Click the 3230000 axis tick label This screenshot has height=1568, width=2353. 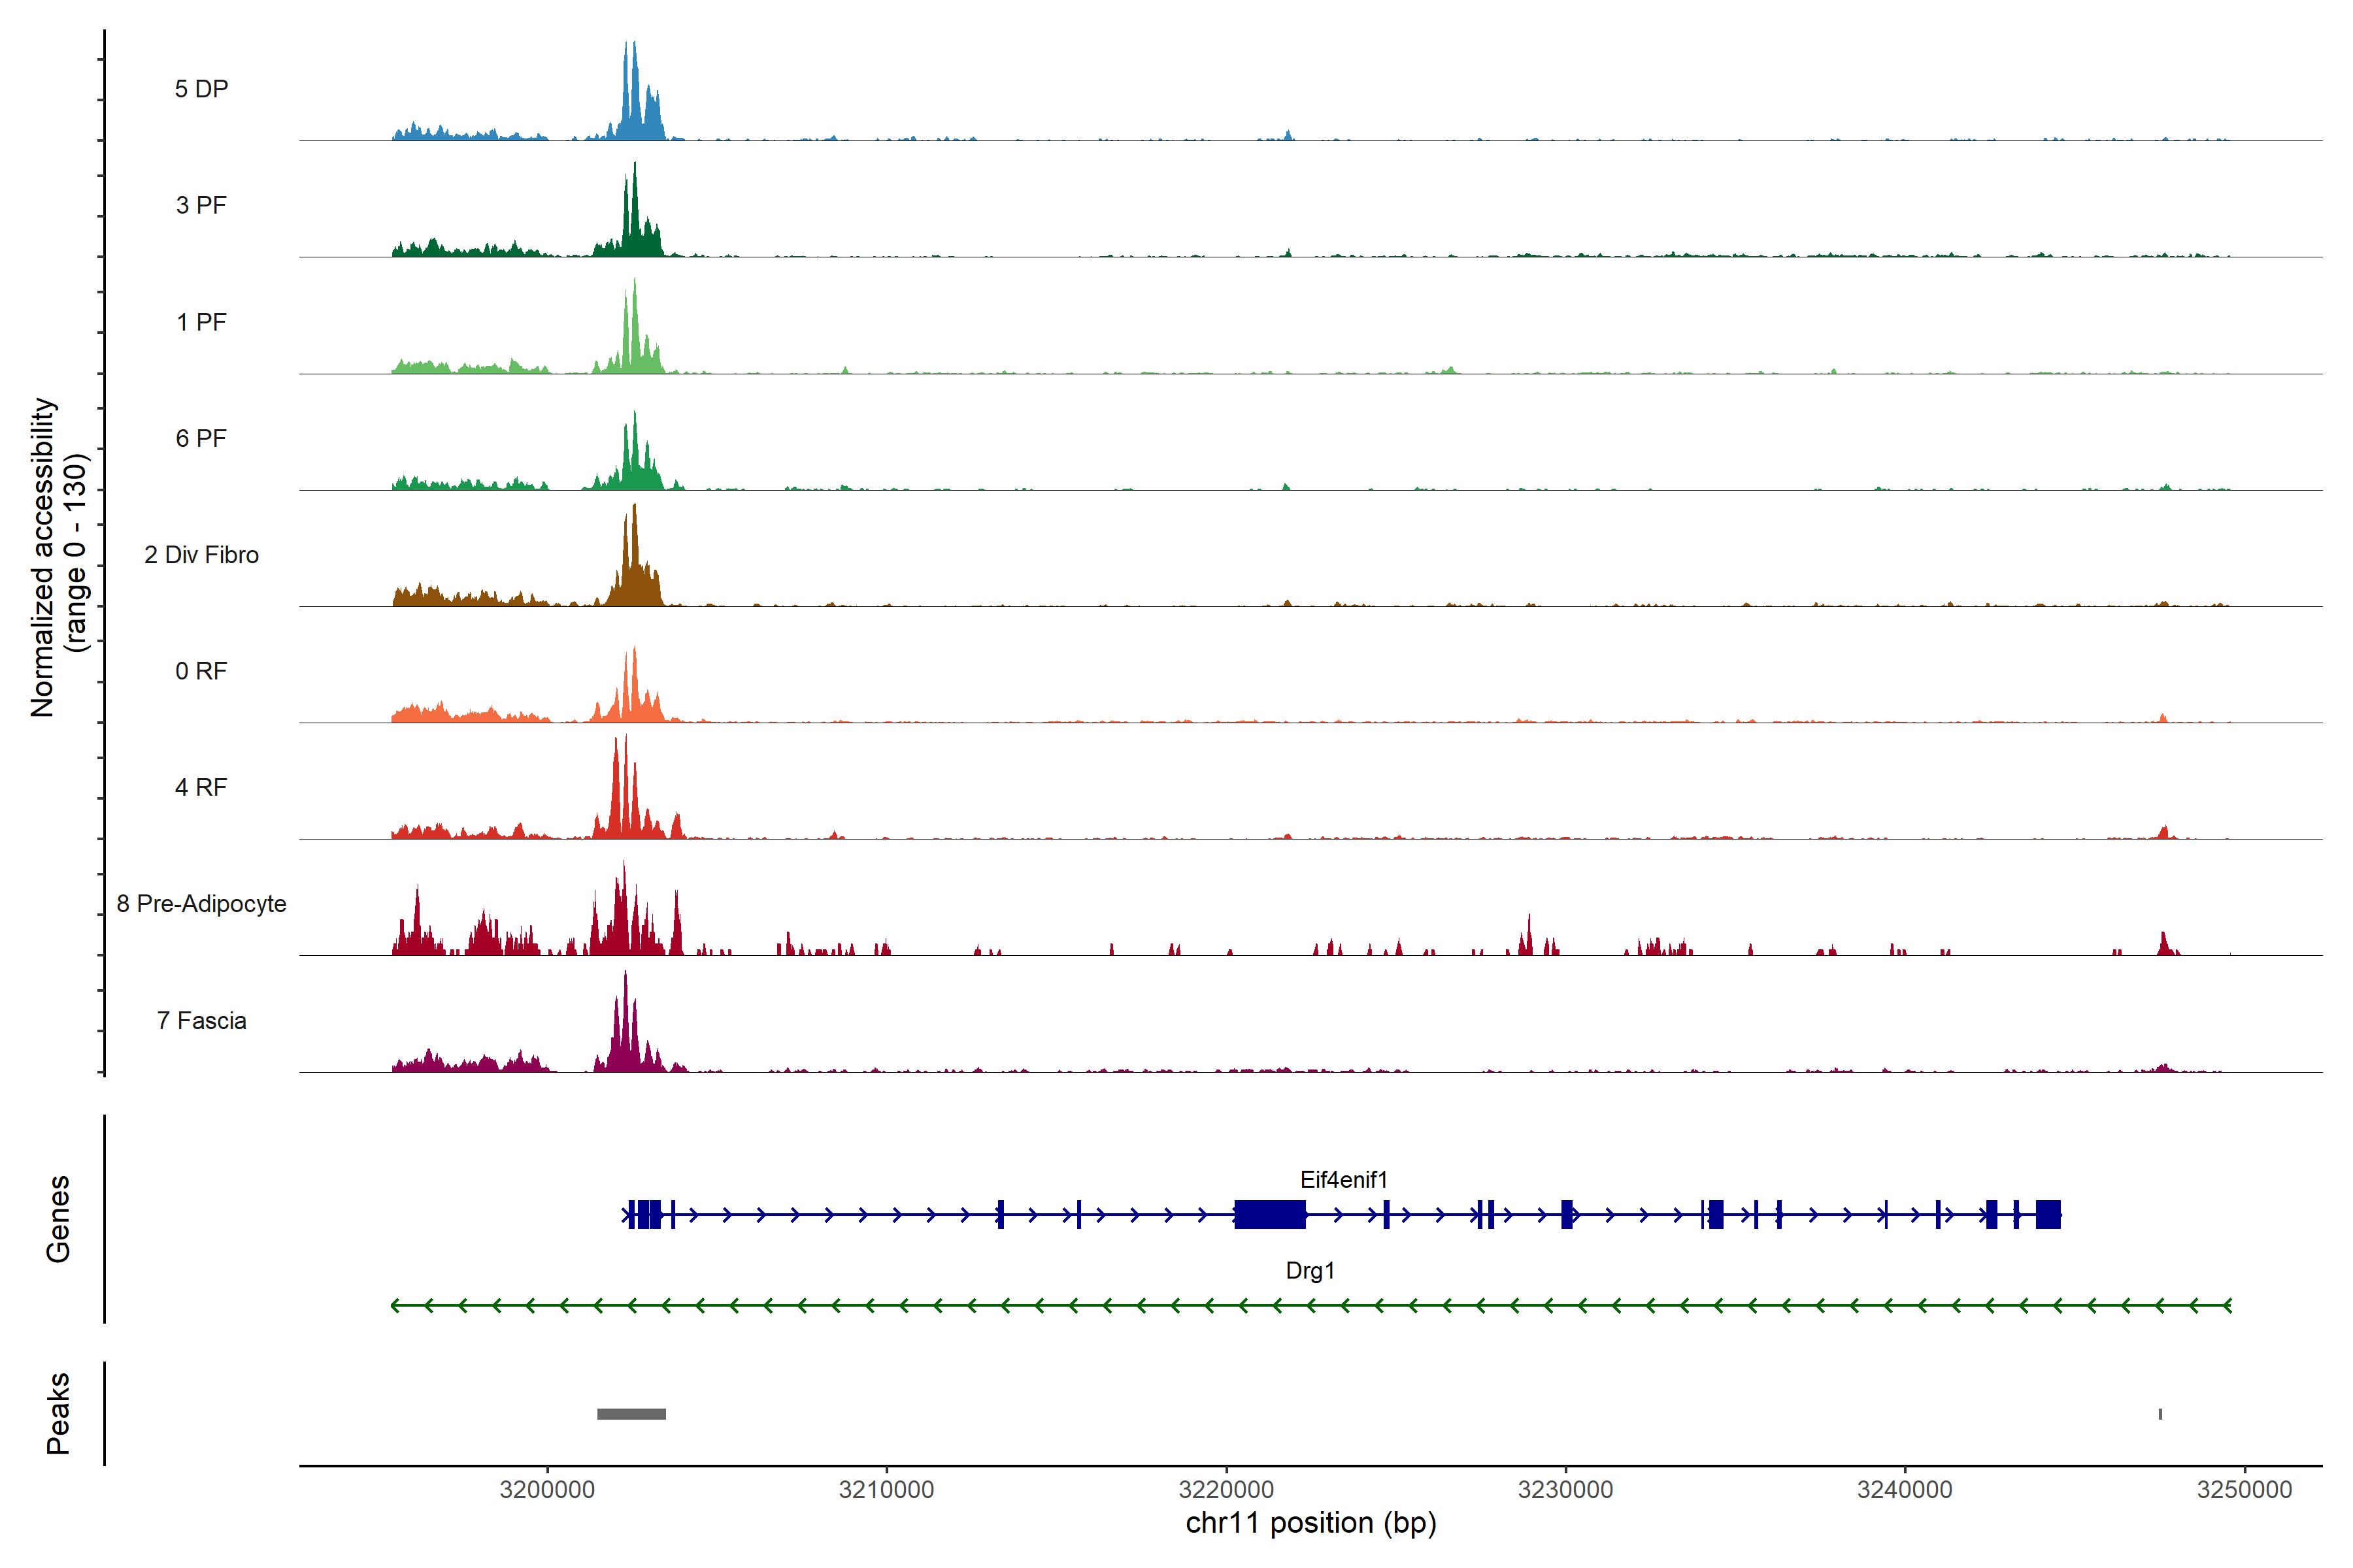click(1565, 1490)
